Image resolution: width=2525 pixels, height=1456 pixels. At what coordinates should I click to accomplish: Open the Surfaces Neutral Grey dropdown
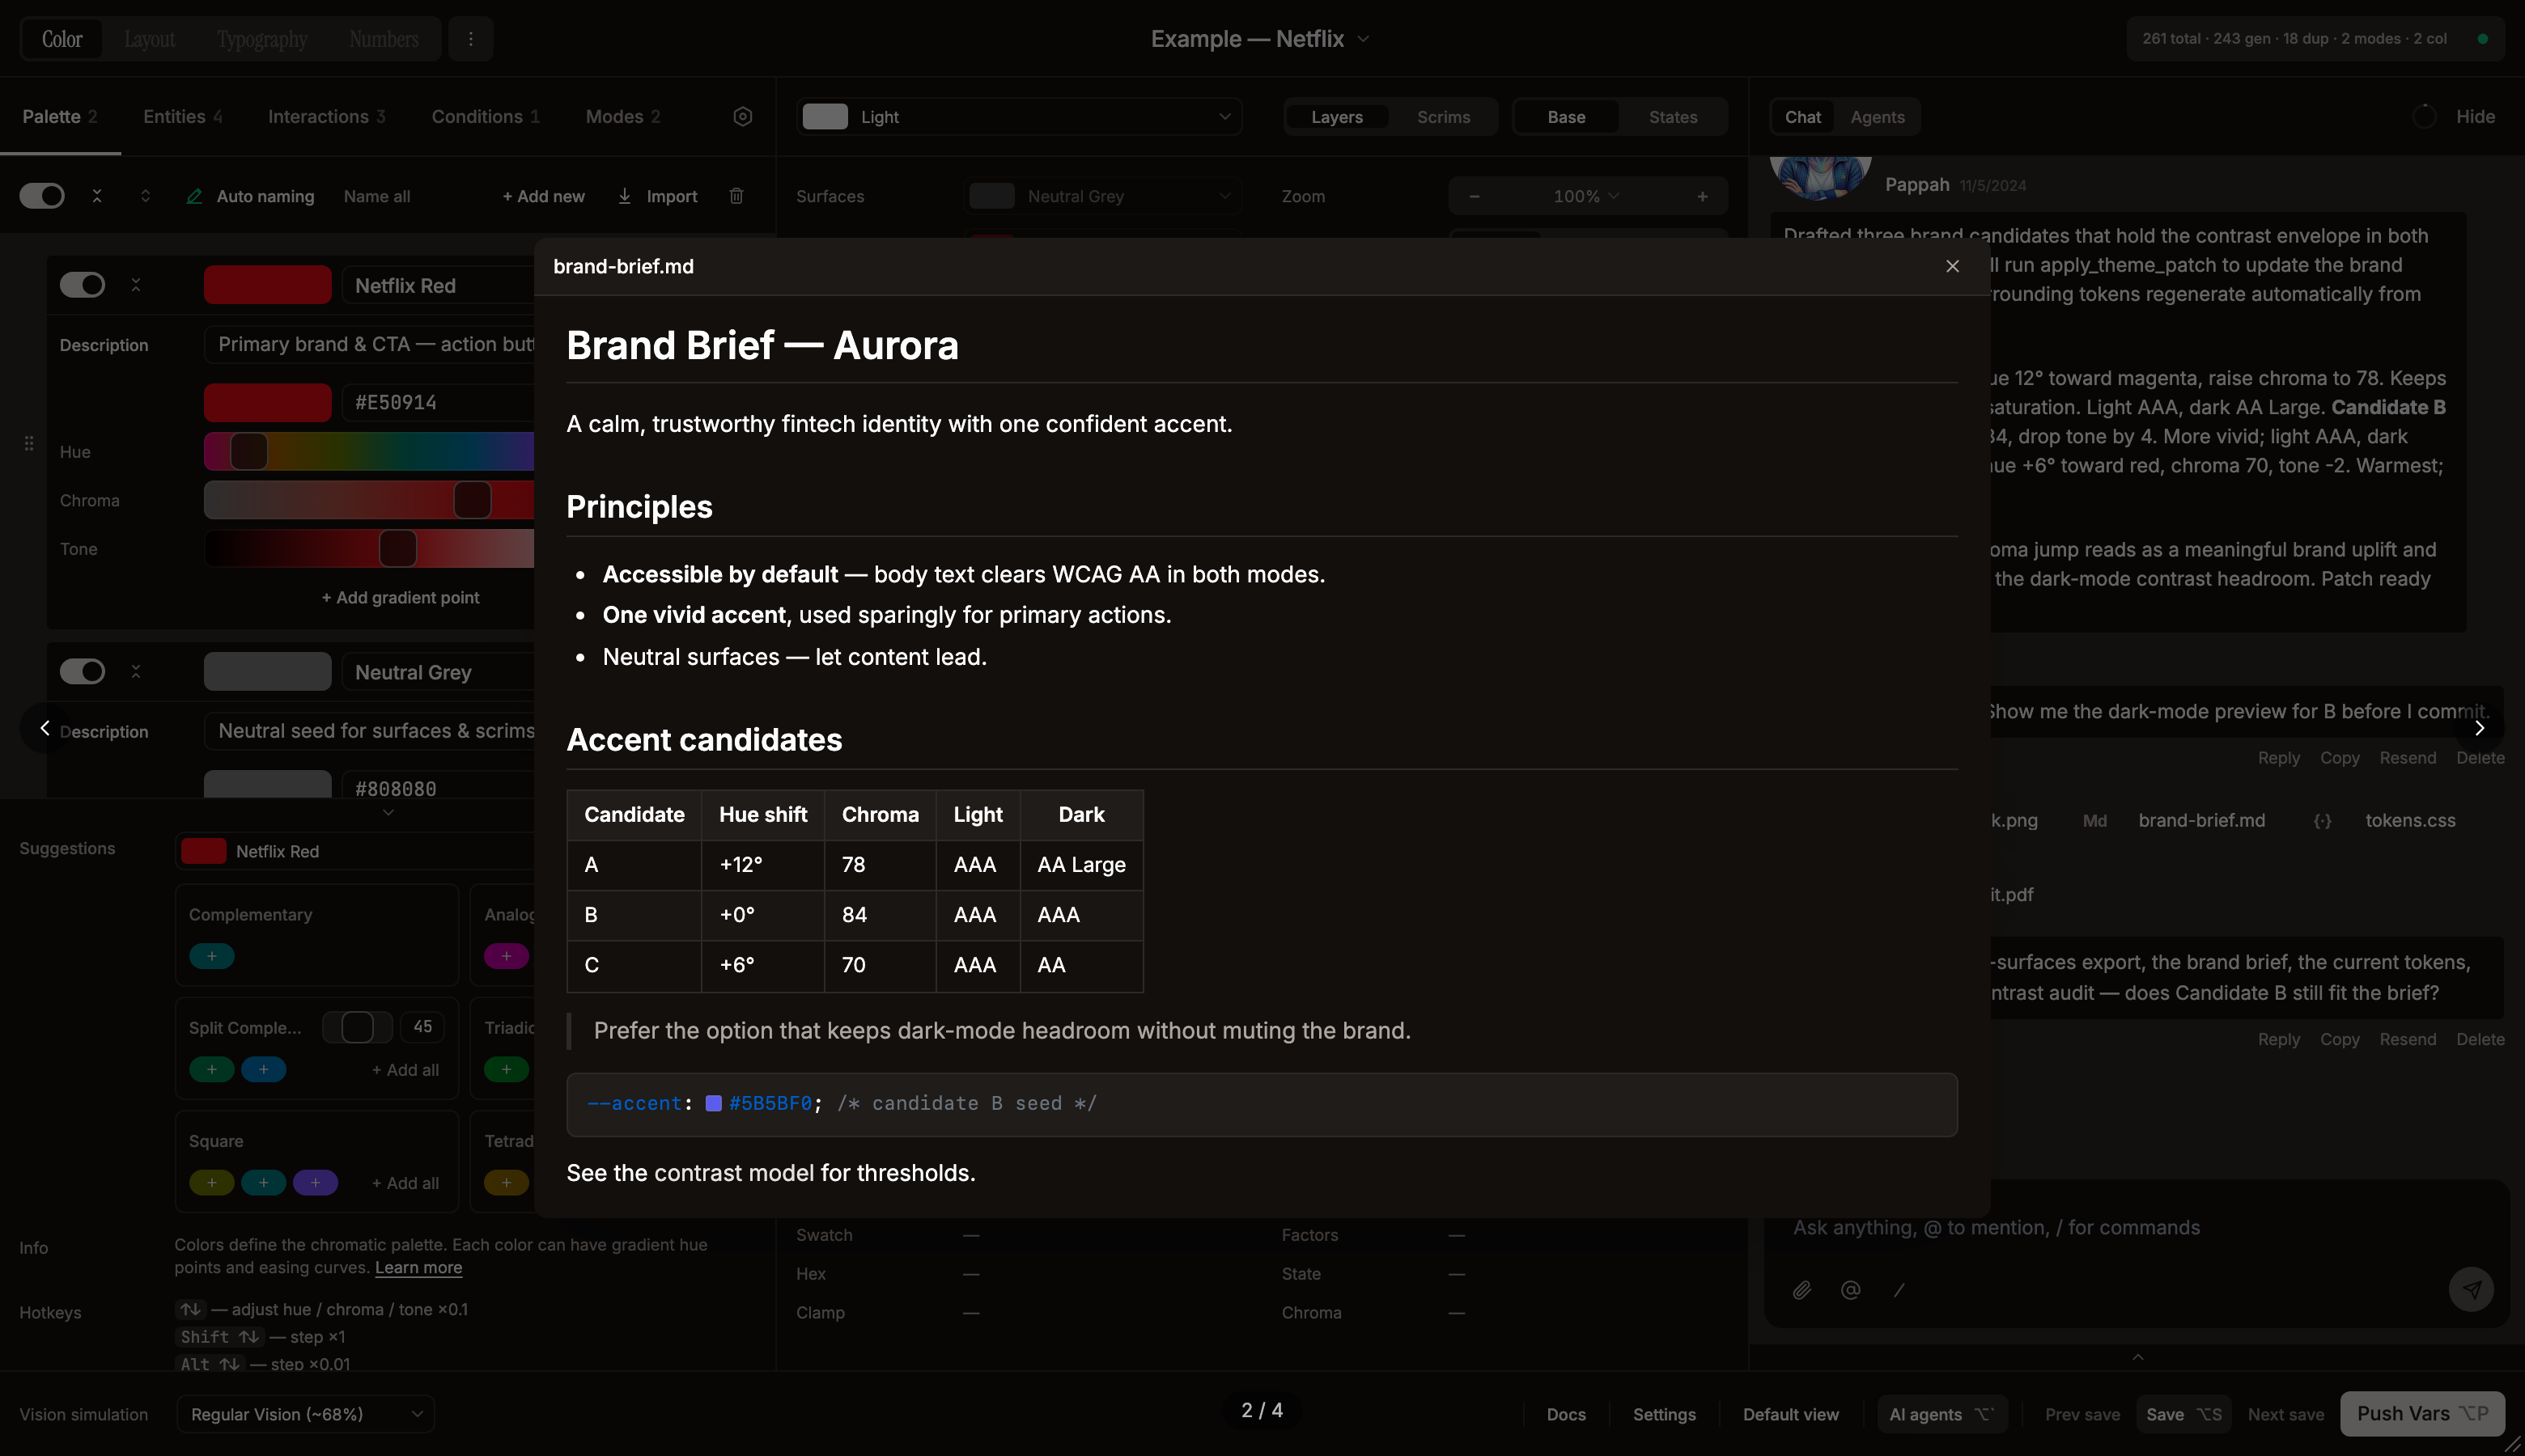click(x=1101, y=196)
